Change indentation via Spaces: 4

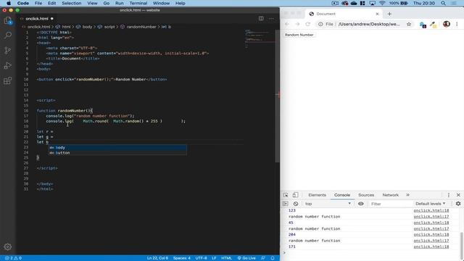[x=182, y=258]
